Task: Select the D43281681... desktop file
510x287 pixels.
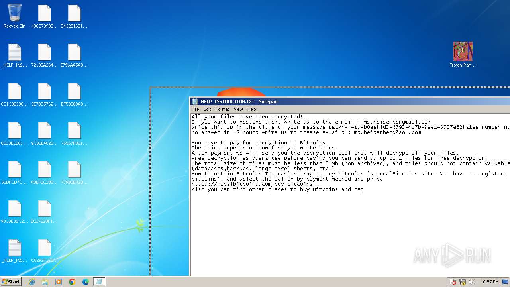Action: click(74, 16)
